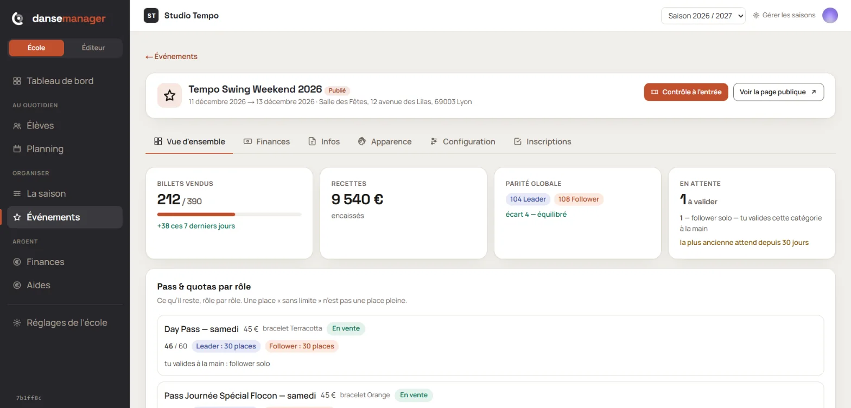The width and height of the screenshot is (851, 408).
Task: Click the La saison sliders icon
Action: tap(17, 193)
